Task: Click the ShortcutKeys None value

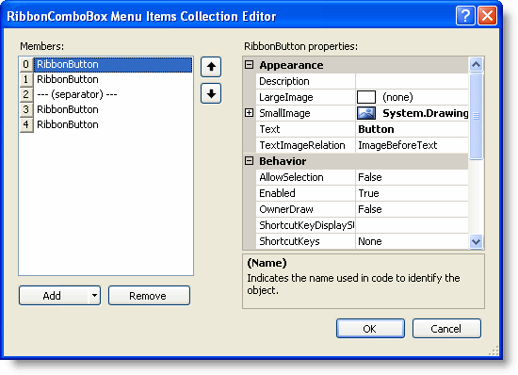Action: (412, 241)
